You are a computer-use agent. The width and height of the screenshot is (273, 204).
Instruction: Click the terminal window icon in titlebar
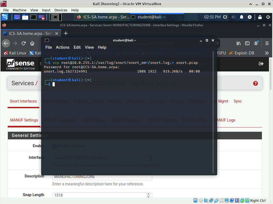(47, 40)
